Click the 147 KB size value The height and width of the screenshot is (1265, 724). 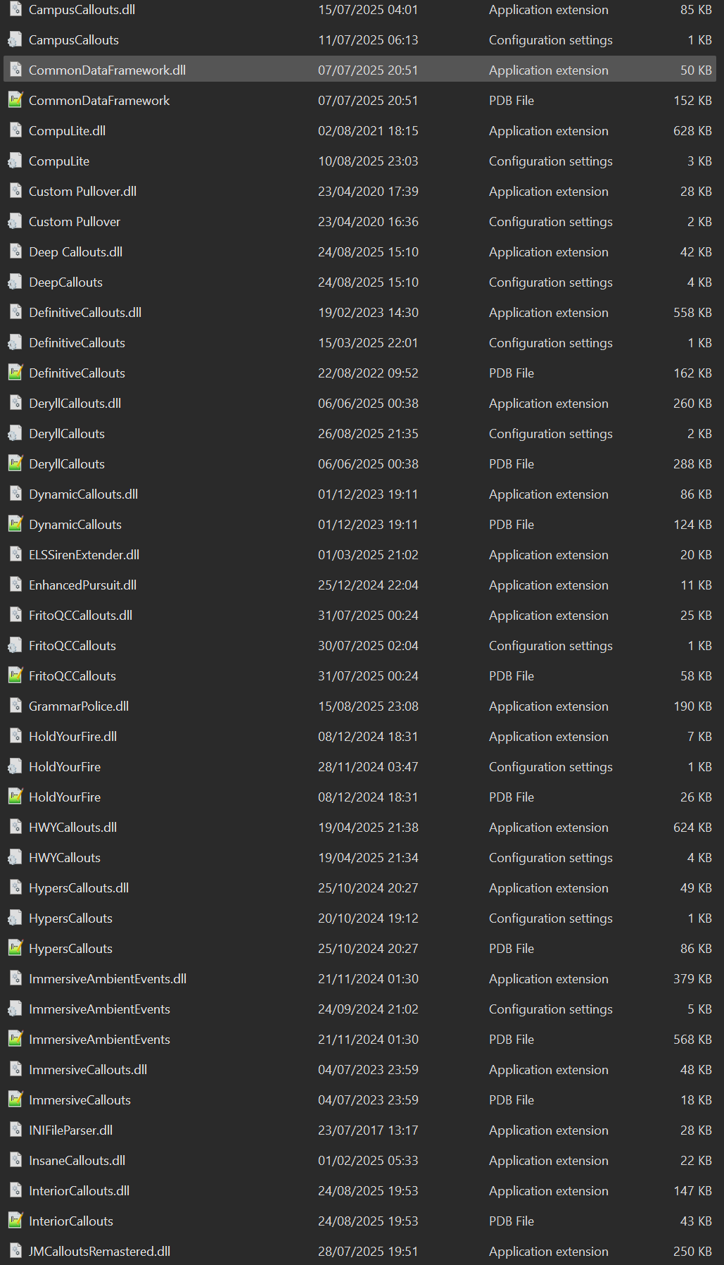(x=692, y=1191)
